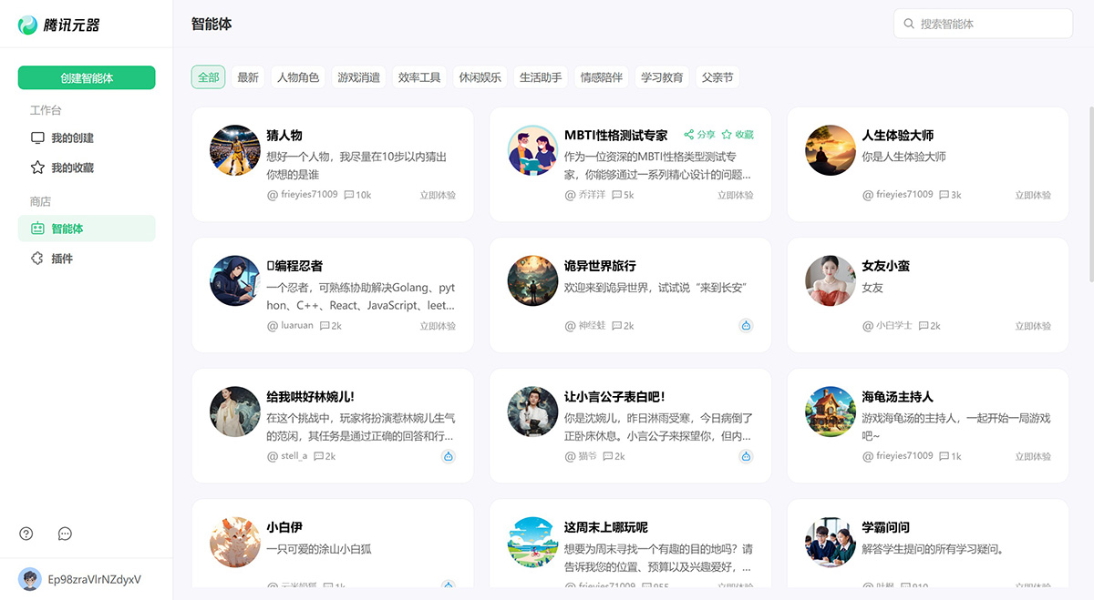1094x600 pixels.
Task: Click 创建智能体 button
Action: pos(86,77)
